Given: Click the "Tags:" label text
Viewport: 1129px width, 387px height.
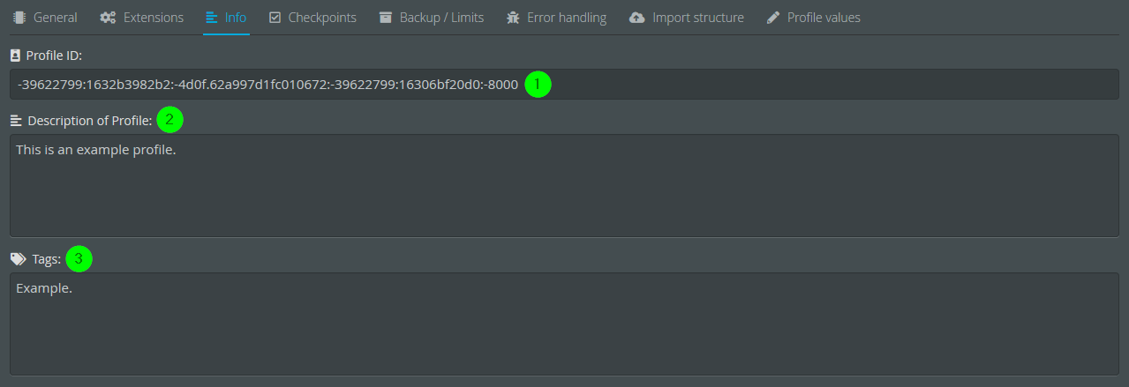Looking at the screenshot, I should coord(46,259).
